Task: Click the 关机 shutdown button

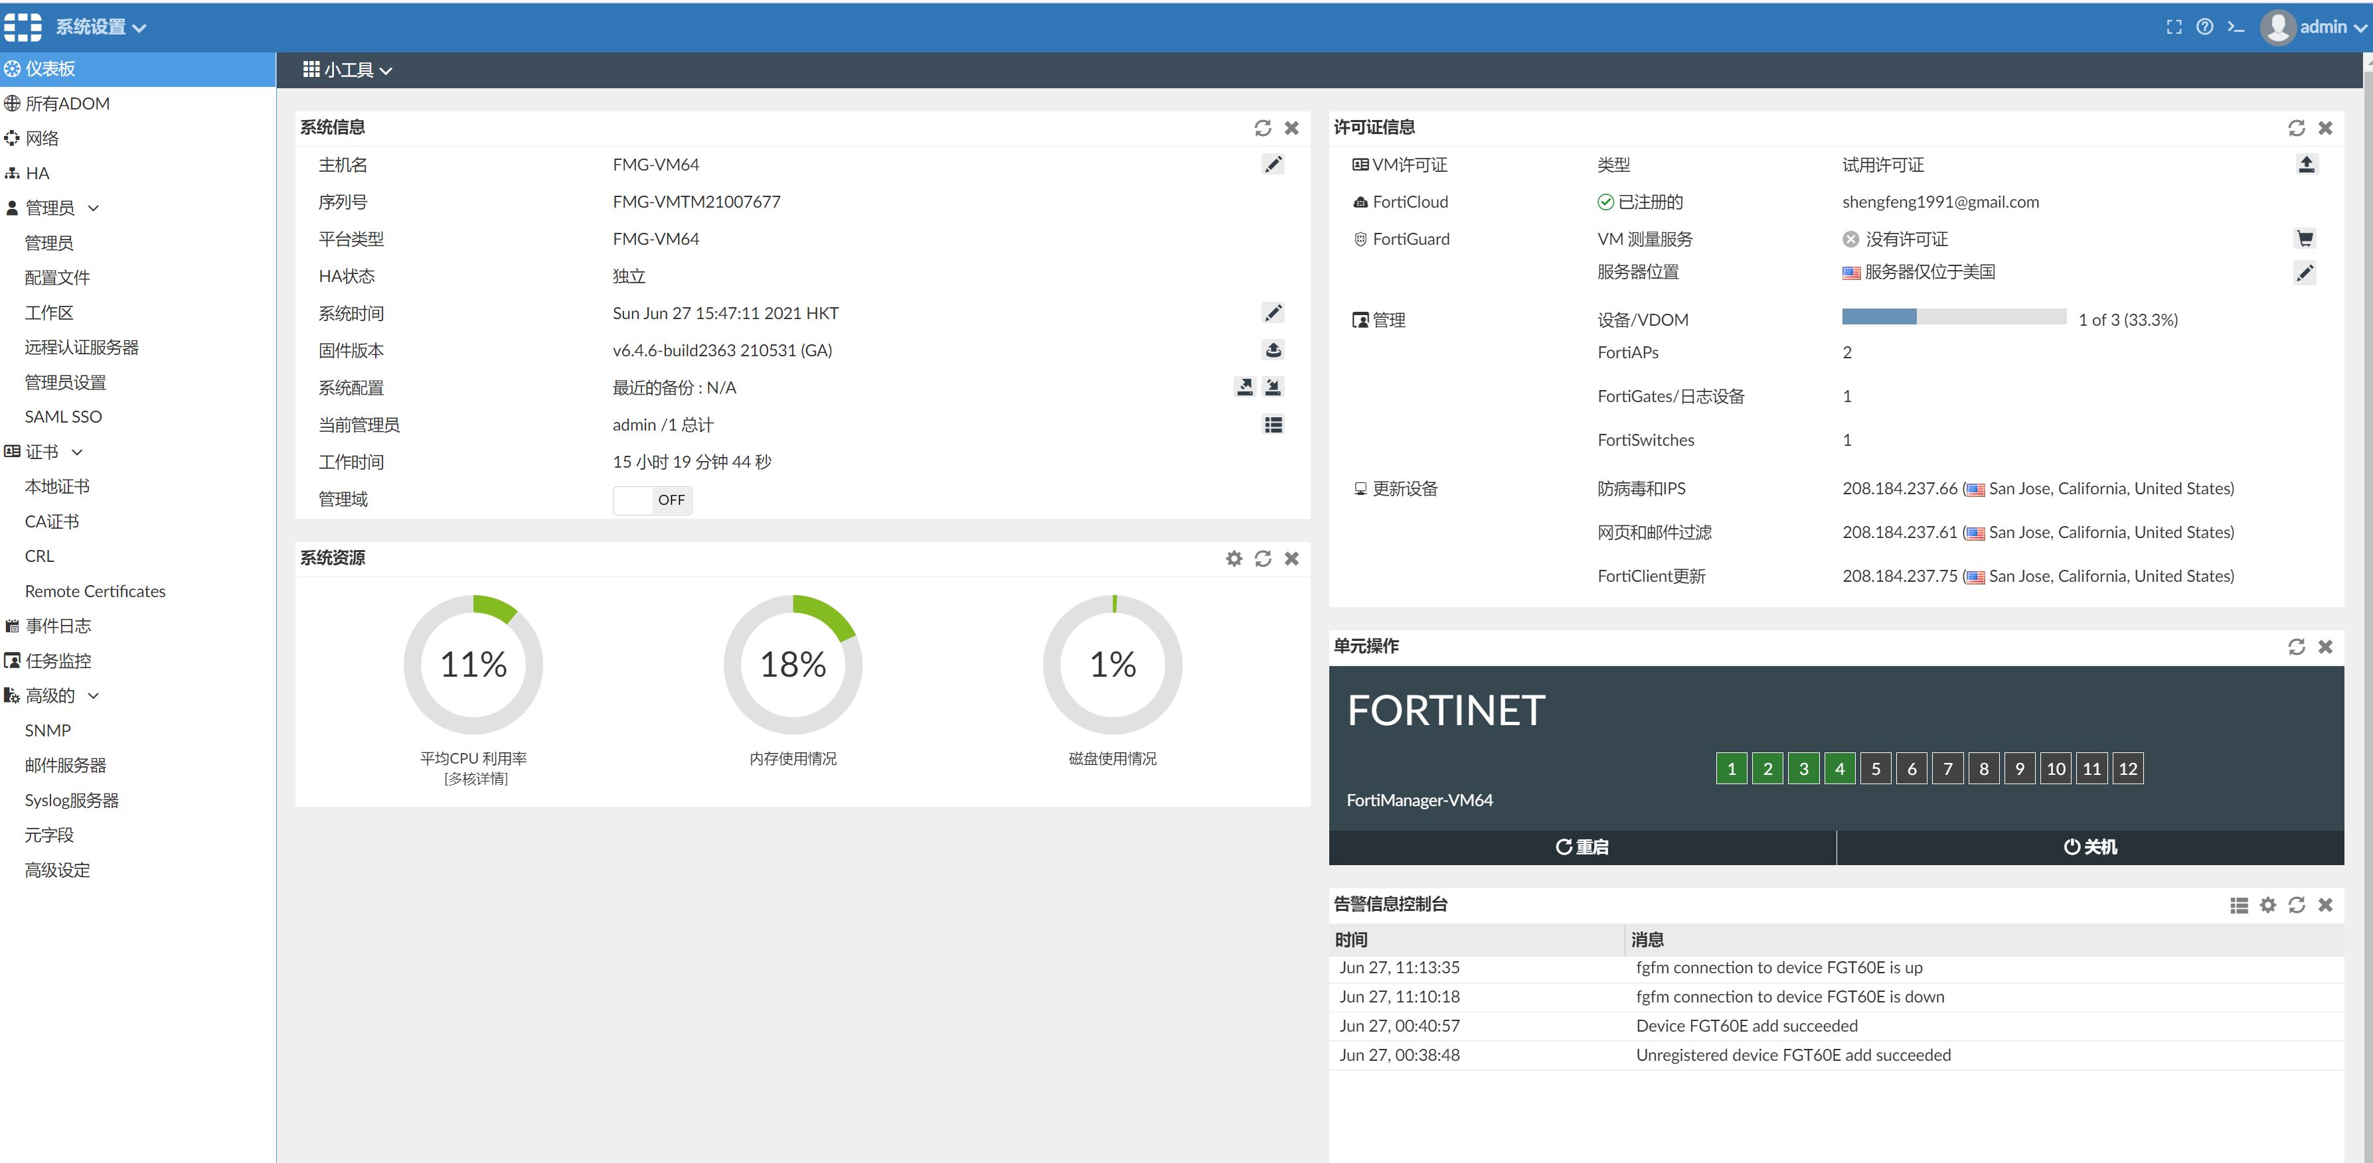Action: (2089, 847)
